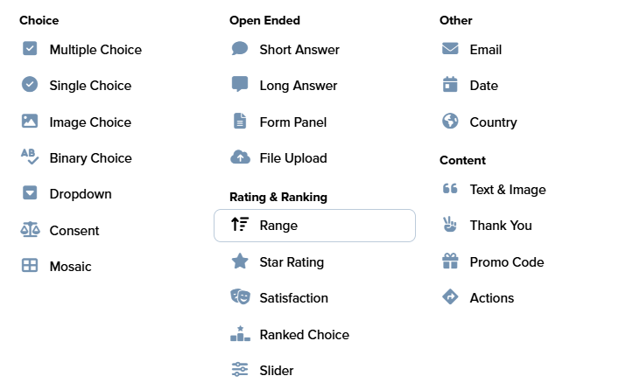Pick the Long Answer option
This screenshot has height=383, width=626.
point(298,86)
